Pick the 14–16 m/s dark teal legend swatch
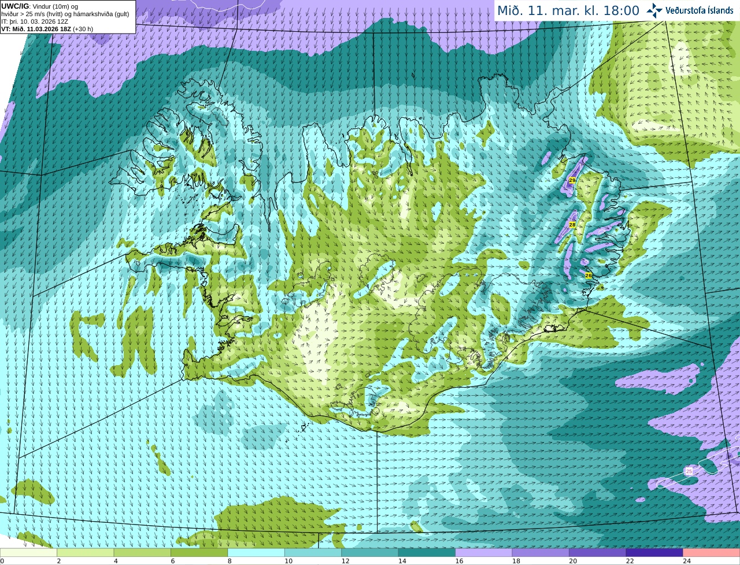This screenshot has height=565, width=740. tap(427, 553)
